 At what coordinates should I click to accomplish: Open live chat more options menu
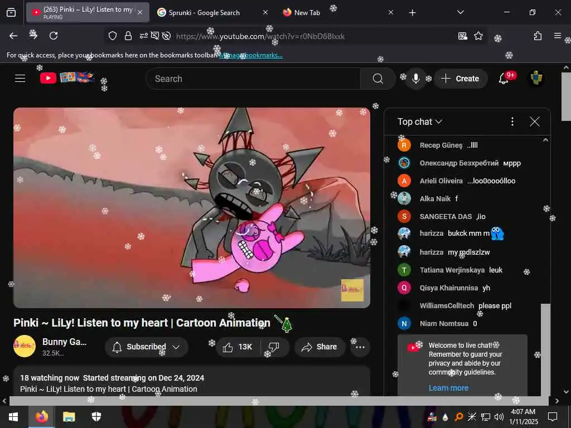[512, 121]
